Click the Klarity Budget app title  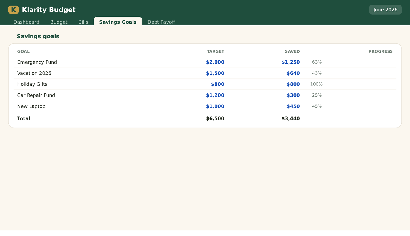click(49, 10)
